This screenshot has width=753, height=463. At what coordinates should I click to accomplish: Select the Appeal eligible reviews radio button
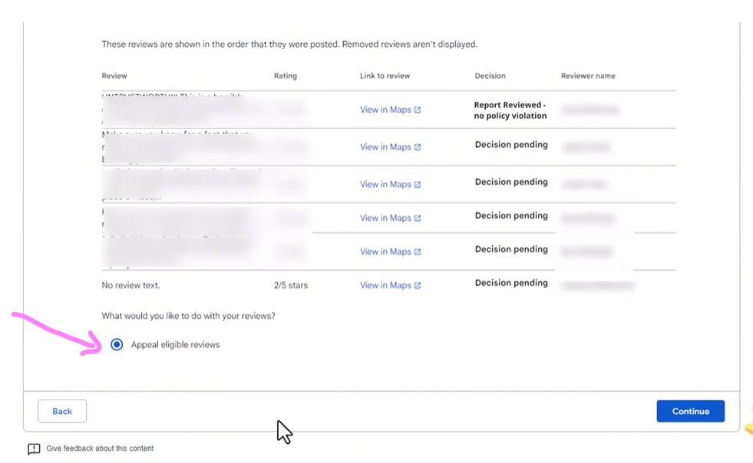pyautogui.click(x=117, y=345)
